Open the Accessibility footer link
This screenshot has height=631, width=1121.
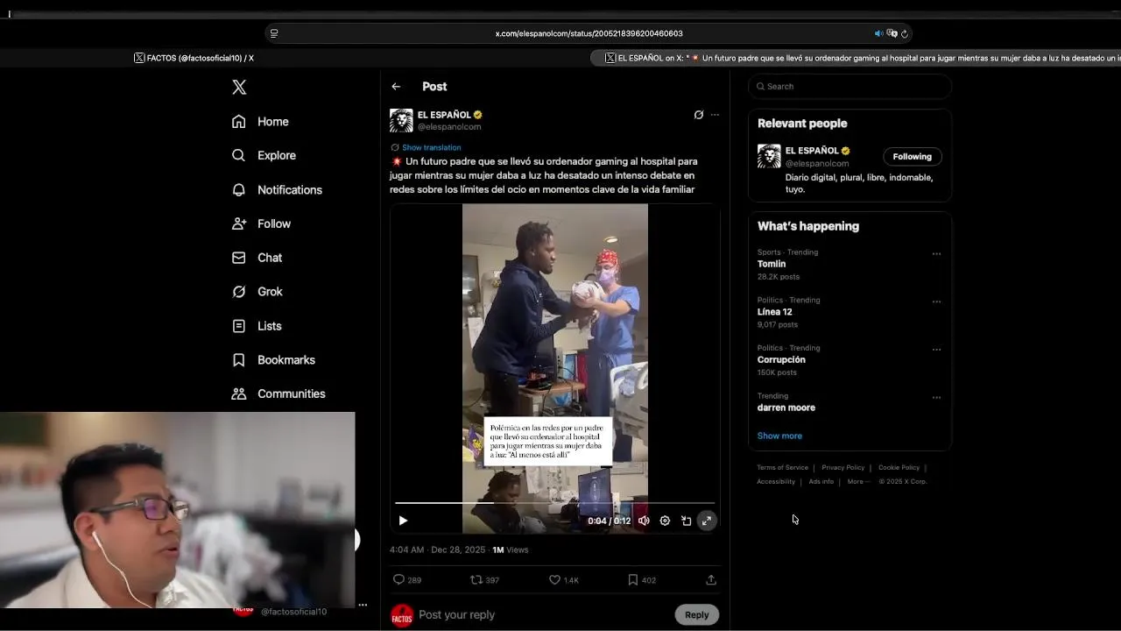click(776, 481)
